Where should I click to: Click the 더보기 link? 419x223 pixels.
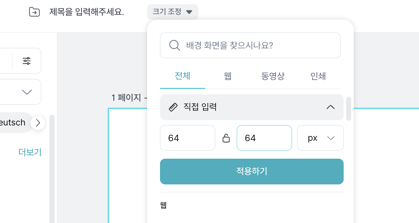pyautogui.click(x=30, y=152)
